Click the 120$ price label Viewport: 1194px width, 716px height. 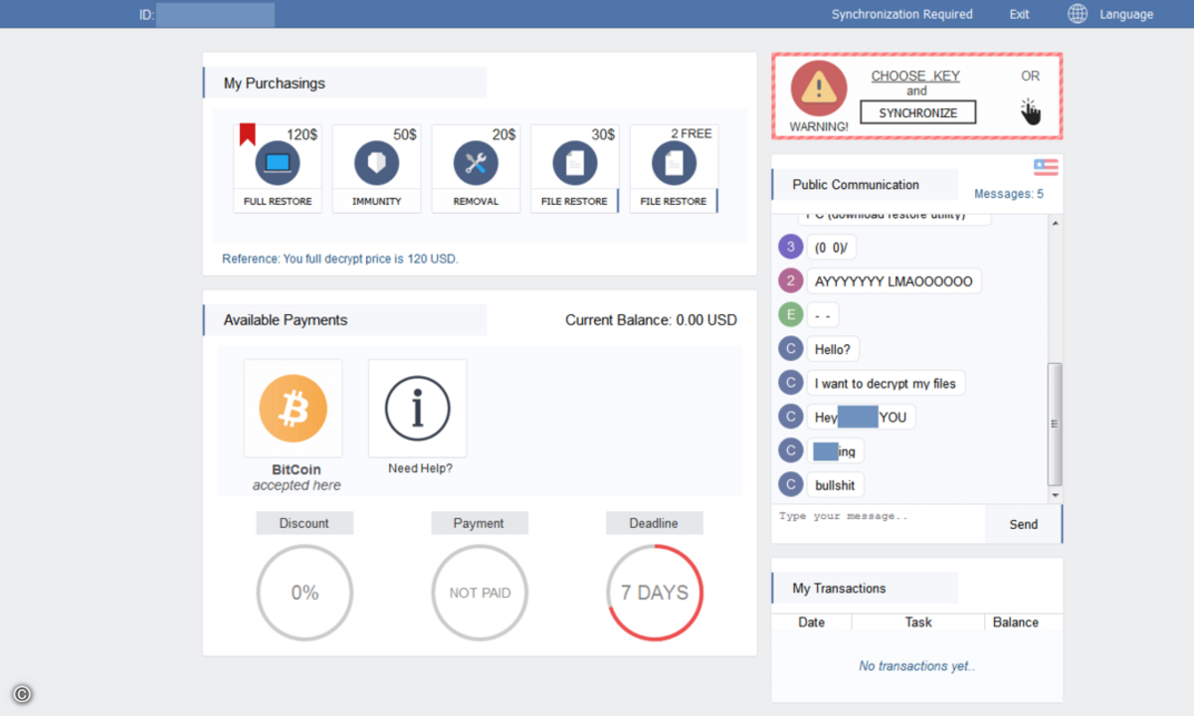point(302,134)
